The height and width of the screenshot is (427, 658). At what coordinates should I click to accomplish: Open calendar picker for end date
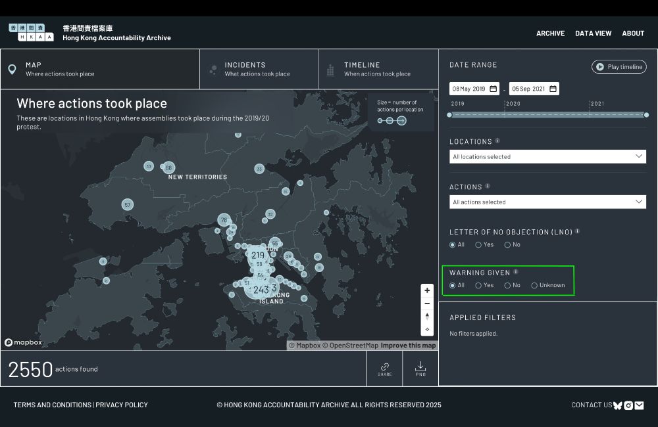[553, 89]
